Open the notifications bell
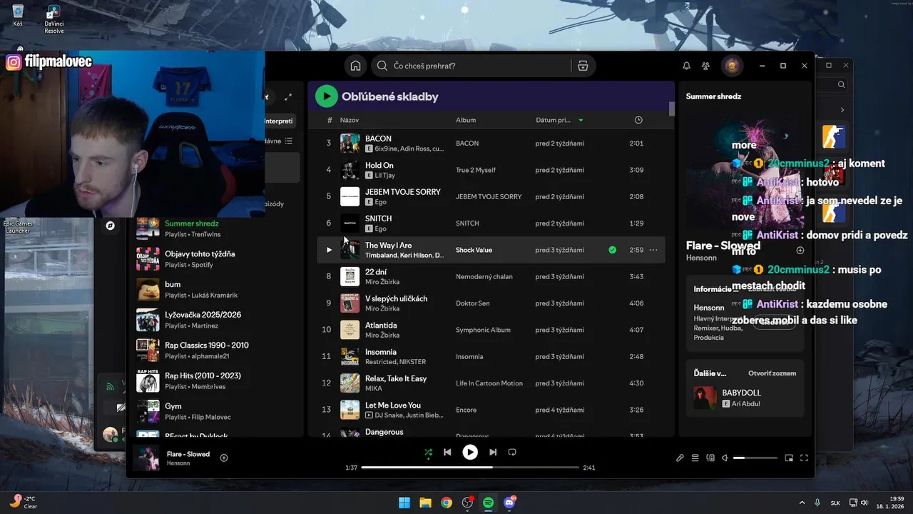The width and height of the screenshot is (913, 514). coord(686,66)
